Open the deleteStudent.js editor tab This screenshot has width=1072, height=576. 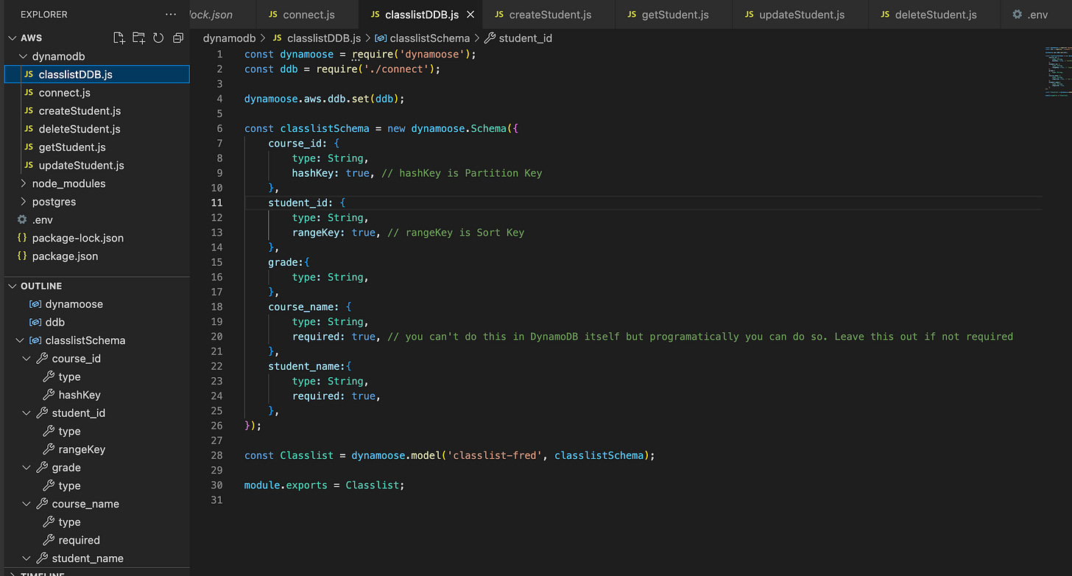935,15
